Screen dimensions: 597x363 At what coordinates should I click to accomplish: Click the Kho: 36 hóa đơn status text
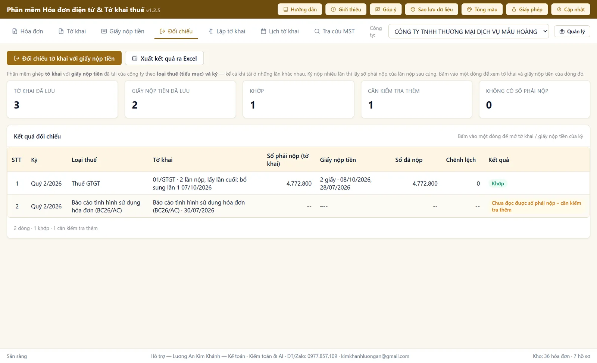[562, 356]
